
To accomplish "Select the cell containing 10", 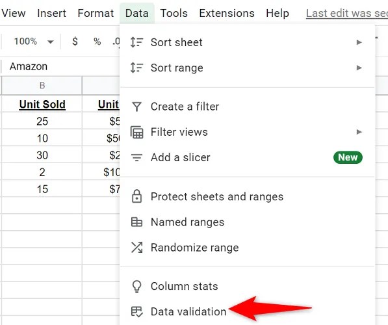I will 42,138.
